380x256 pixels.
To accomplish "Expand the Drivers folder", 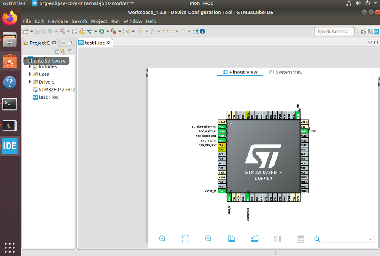I will [x=30, y=82].
